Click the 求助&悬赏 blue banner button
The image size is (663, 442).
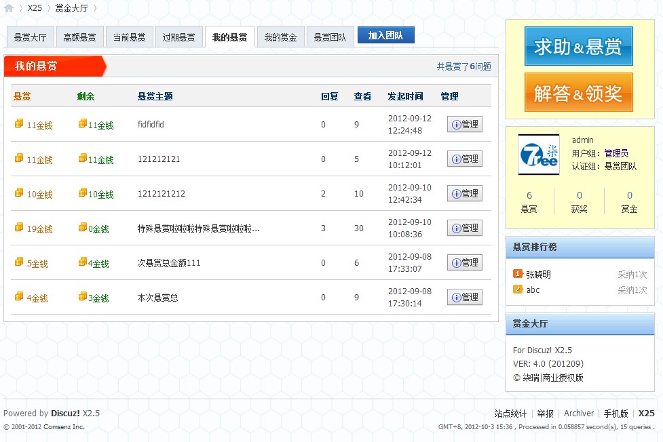coord(578,47)
